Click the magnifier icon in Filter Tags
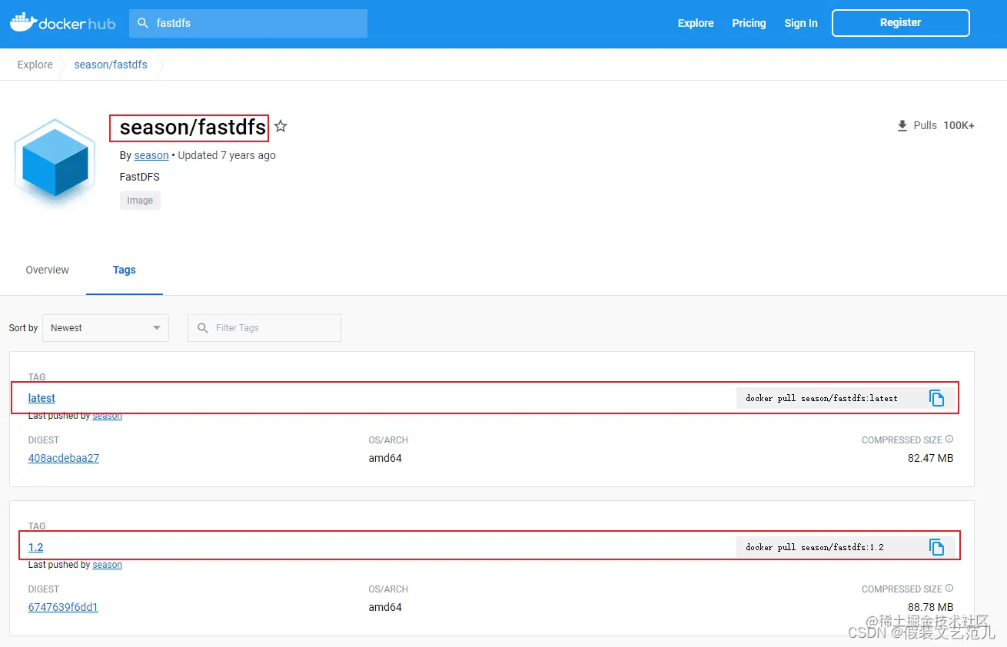1007x647 pixels. coord(203,328)
